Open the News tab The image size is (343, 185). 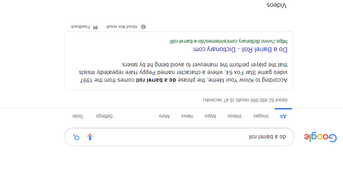pos(186,116)
